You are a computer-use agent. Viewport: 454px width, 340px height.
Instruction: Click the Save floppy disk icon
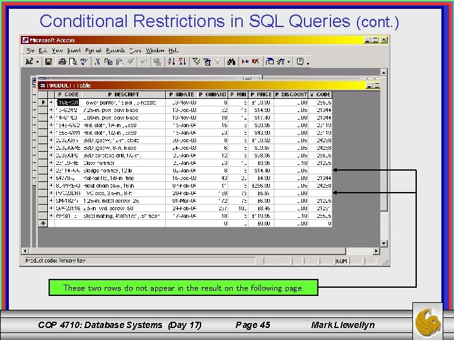pyautogui.click(x=49, y=62)
